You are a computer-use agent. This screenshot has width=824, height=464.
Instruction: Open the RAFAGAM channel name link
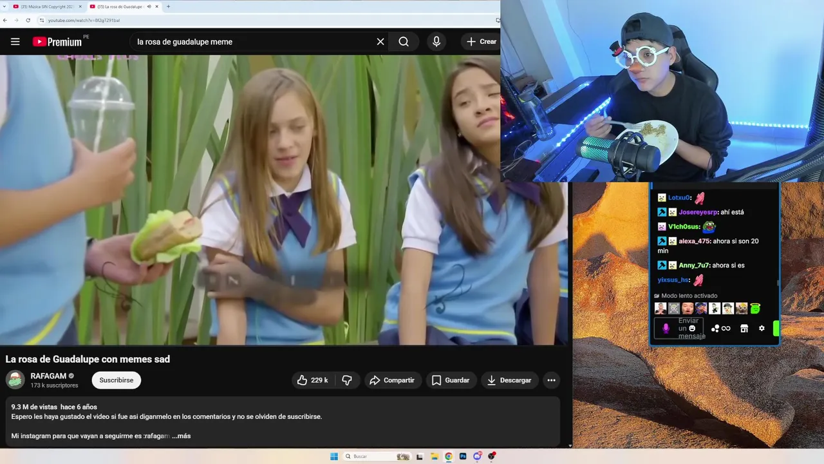tap(48, 376)
